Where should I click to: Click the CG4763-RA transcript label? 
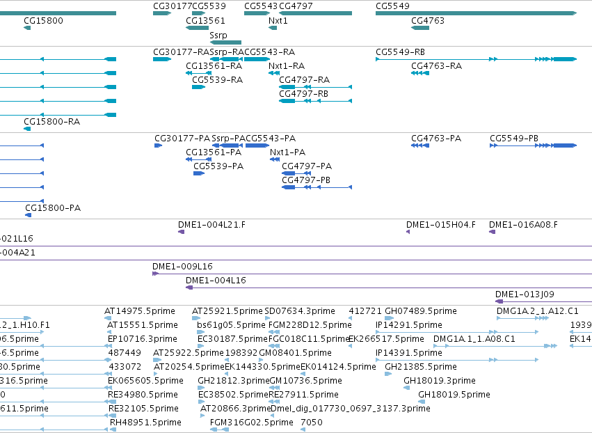(x=436, y=65)
